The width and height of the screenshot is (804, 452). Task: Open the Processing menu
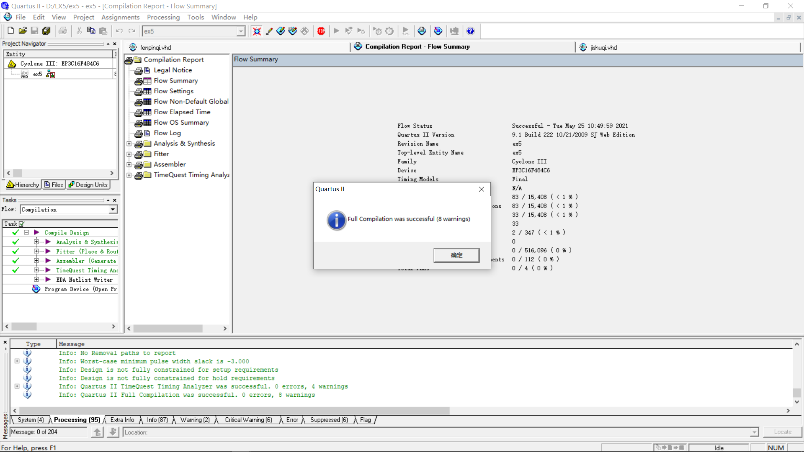[163, 17]
